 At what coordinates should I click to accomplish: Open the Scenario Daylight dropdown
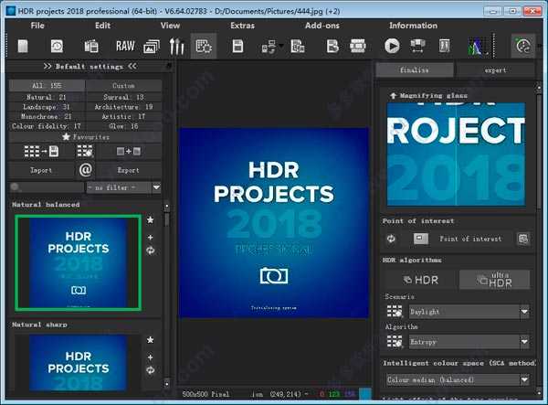tap(469, 312)
